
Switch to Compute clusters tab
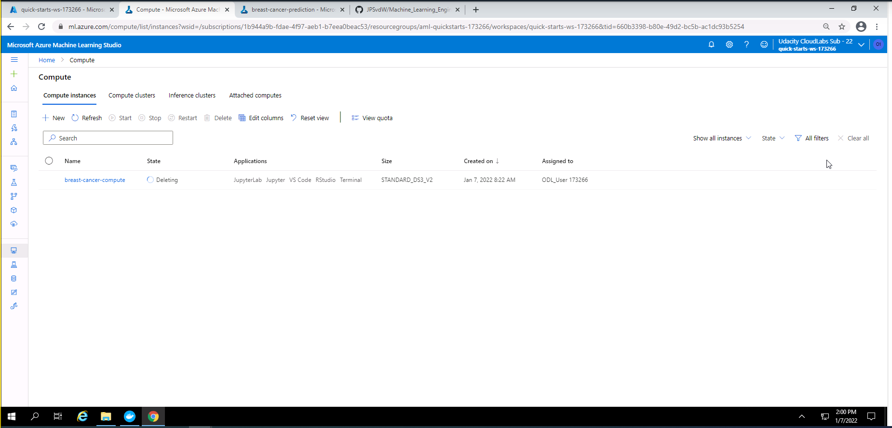tap(132, 96)
